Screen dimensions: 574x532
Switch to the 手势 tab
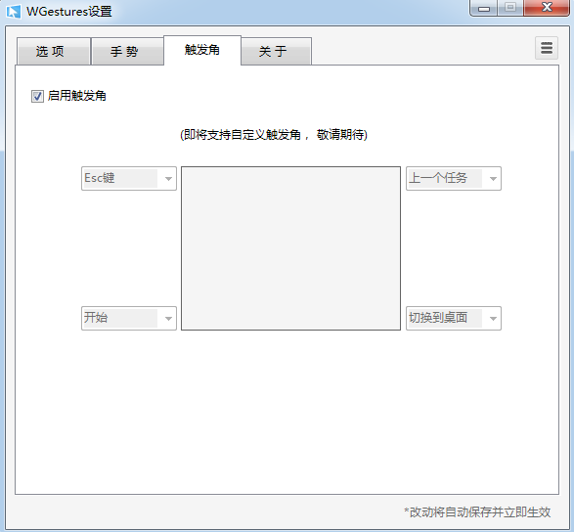127,51
